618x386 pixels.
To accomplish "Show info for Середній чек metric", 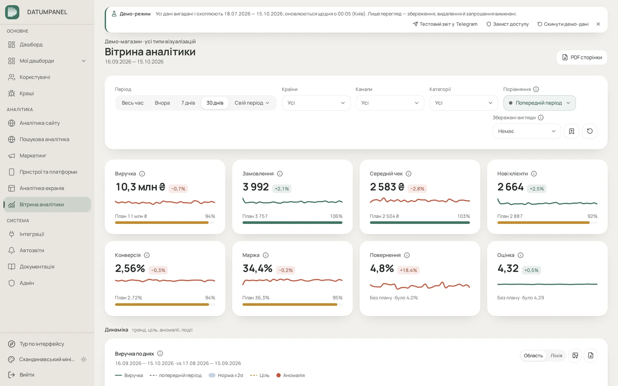I will [x=409, y=174].
